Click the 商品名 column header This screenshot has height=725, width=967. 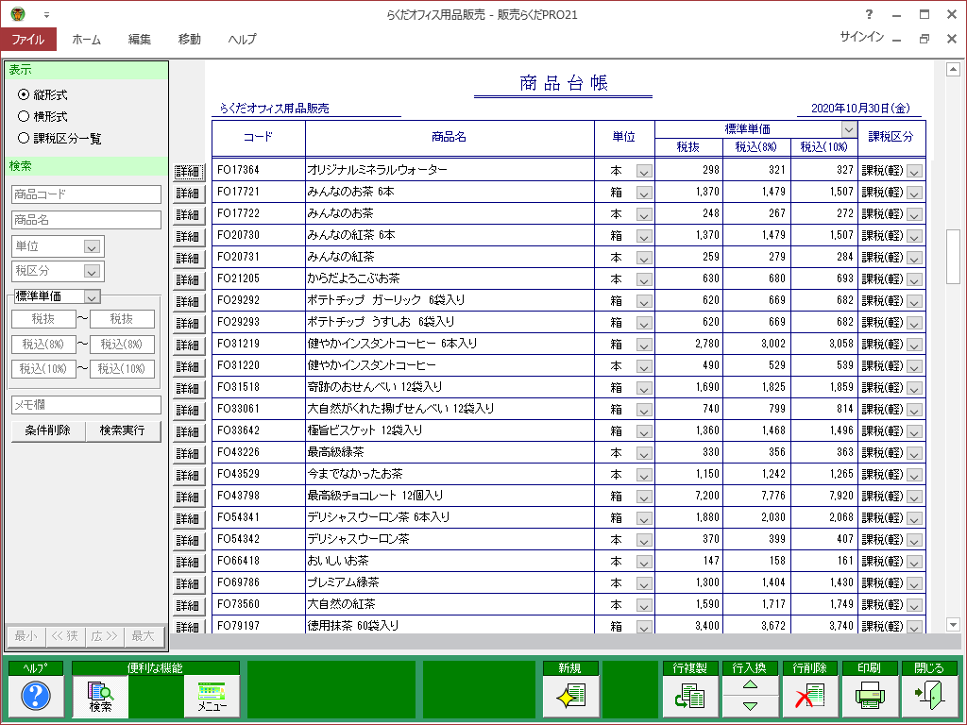pos(450,138)
